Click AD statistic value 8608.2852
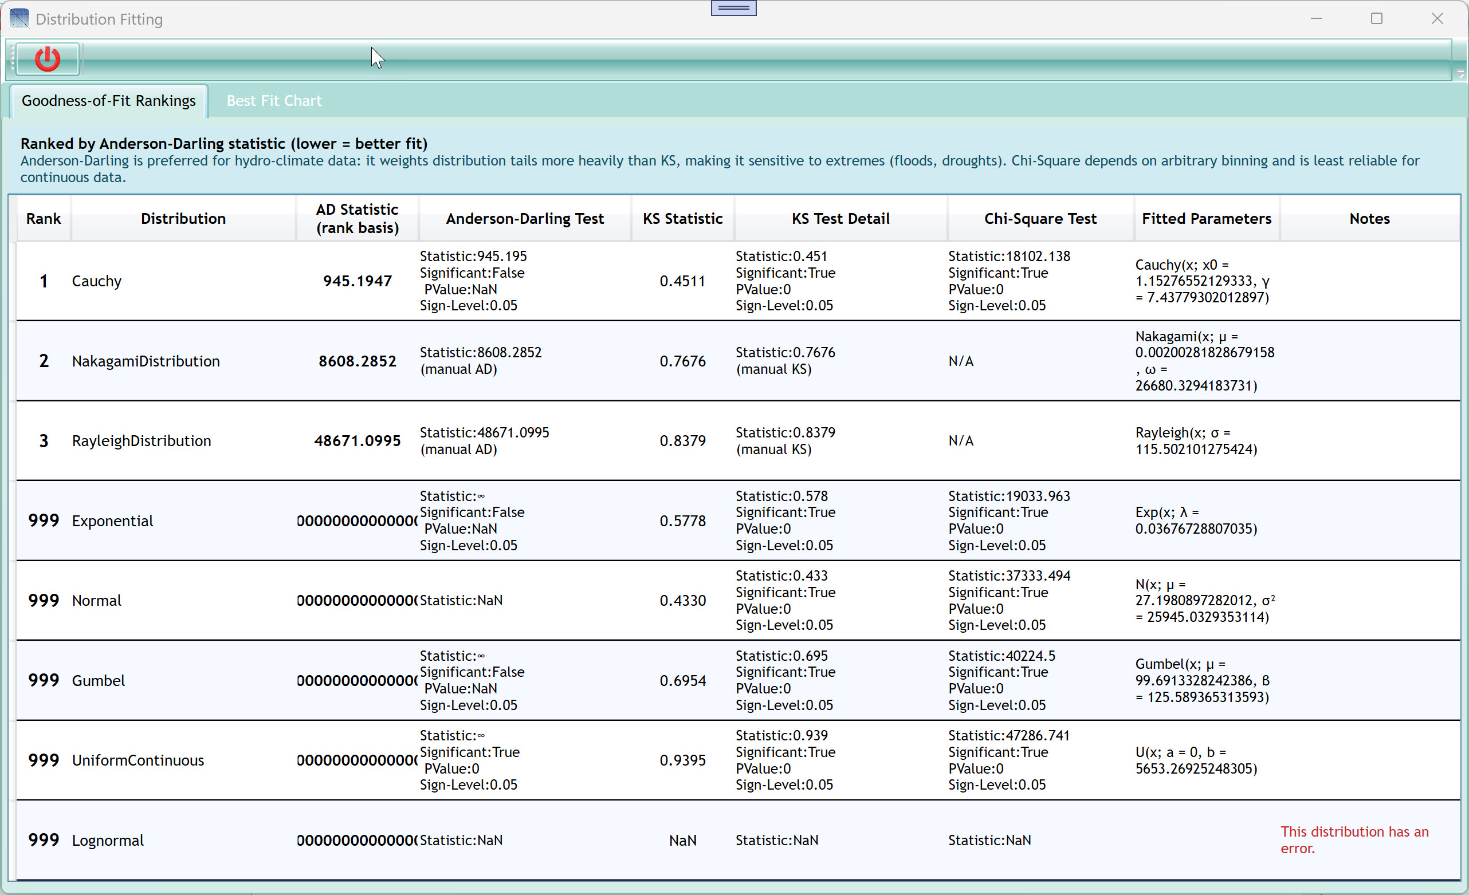Viewport: 1469px width, 895px height. (358, 361)
